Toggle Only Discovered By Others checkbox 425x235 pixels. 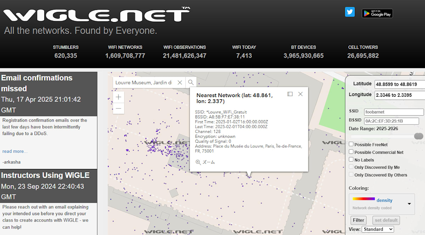(351, 175)
